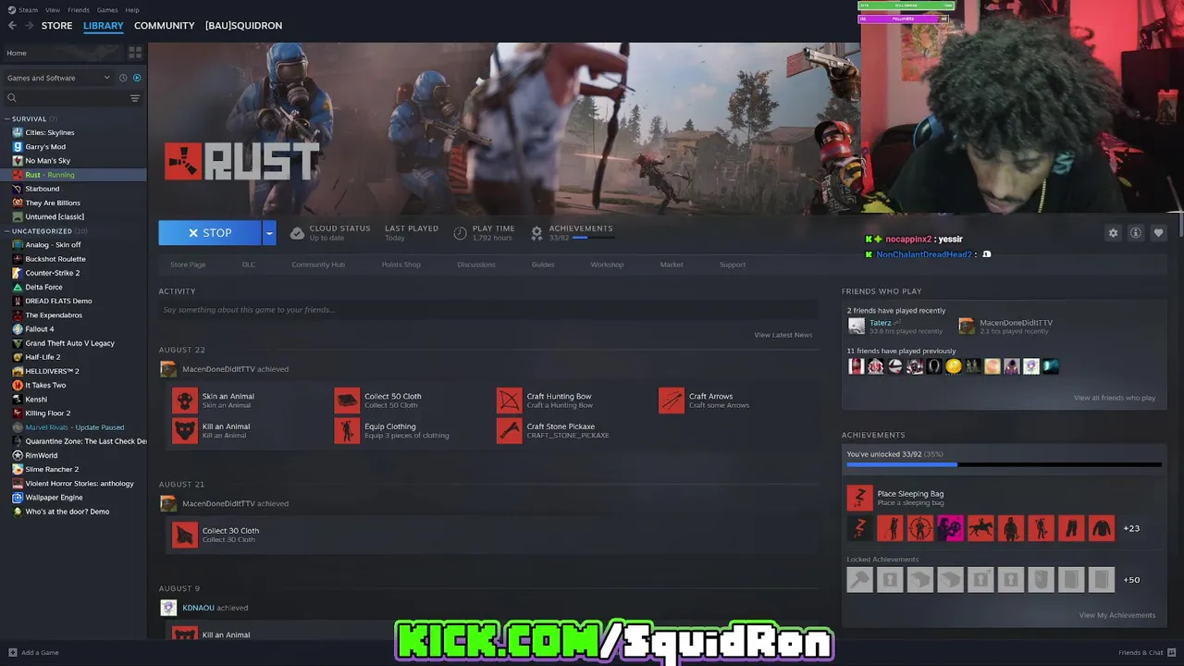Click the achievements progress bar in the right panel
1184x666 pixels.
[x=1004, y=464]
